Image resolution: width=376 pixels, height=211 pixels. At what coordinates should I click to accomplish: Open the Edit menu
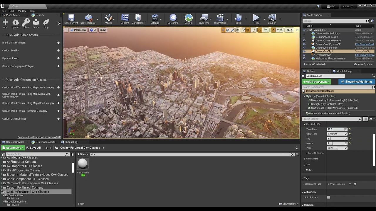pyautogui.click(x=12, y=11)
